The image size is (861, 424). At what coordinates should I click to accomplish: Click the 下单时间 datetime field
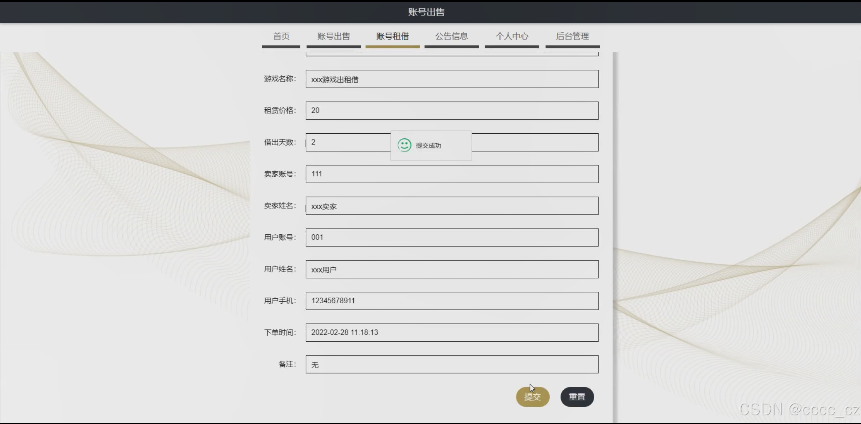pos(452,333)
